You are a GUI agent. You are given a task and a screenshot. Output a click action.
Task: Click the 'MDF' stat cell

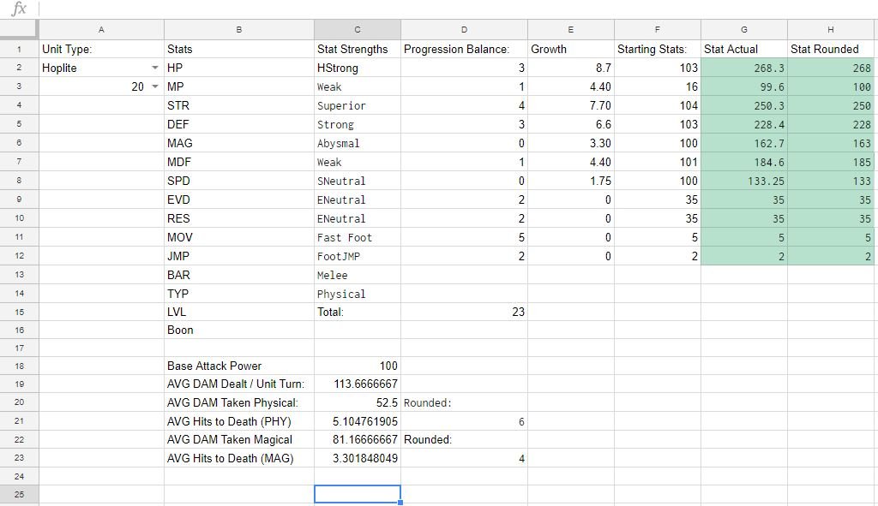coord(239,162)
